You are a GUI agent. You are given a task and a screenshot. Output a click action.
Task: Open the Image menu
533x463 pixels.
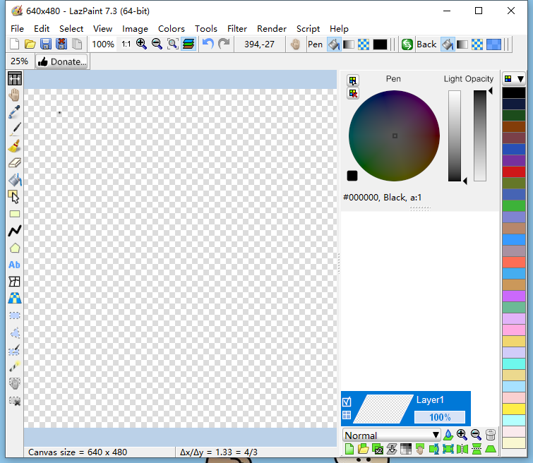tap(135, 28)
